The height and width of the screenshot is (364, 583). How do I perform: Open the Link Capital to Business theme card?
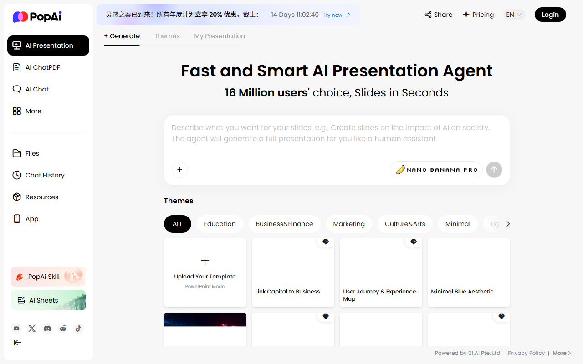point(293,273)
